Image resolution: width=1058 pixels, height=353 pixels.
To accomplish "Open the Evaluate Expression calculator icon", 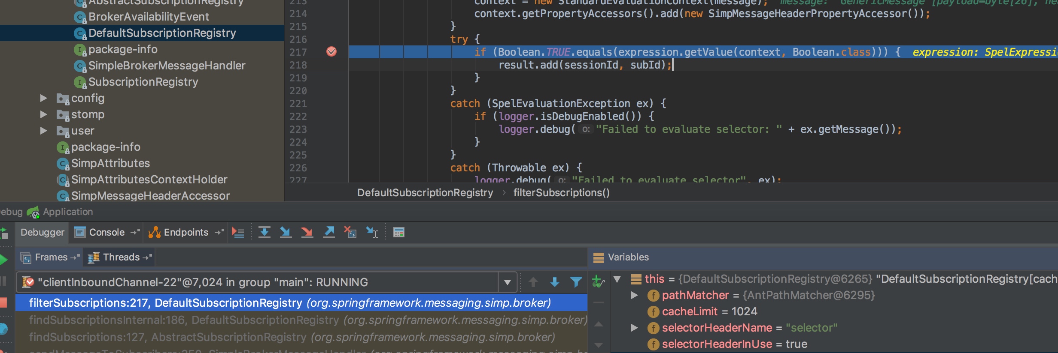I will point(398,233).
